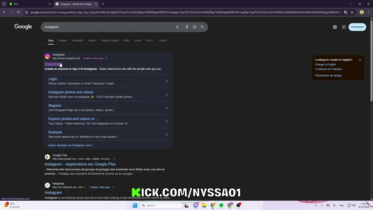Click Continuer en Français
This screenshot has height=210, width=373.
(x=328, y=69)
